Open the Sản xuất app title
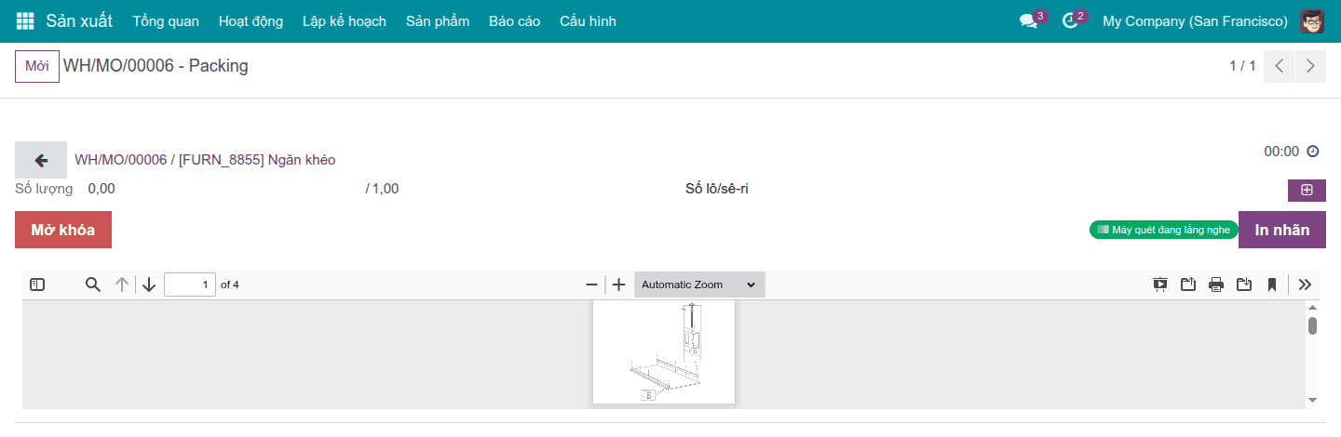This screenshot has height=437, width=1341. (x=79, y=20)
